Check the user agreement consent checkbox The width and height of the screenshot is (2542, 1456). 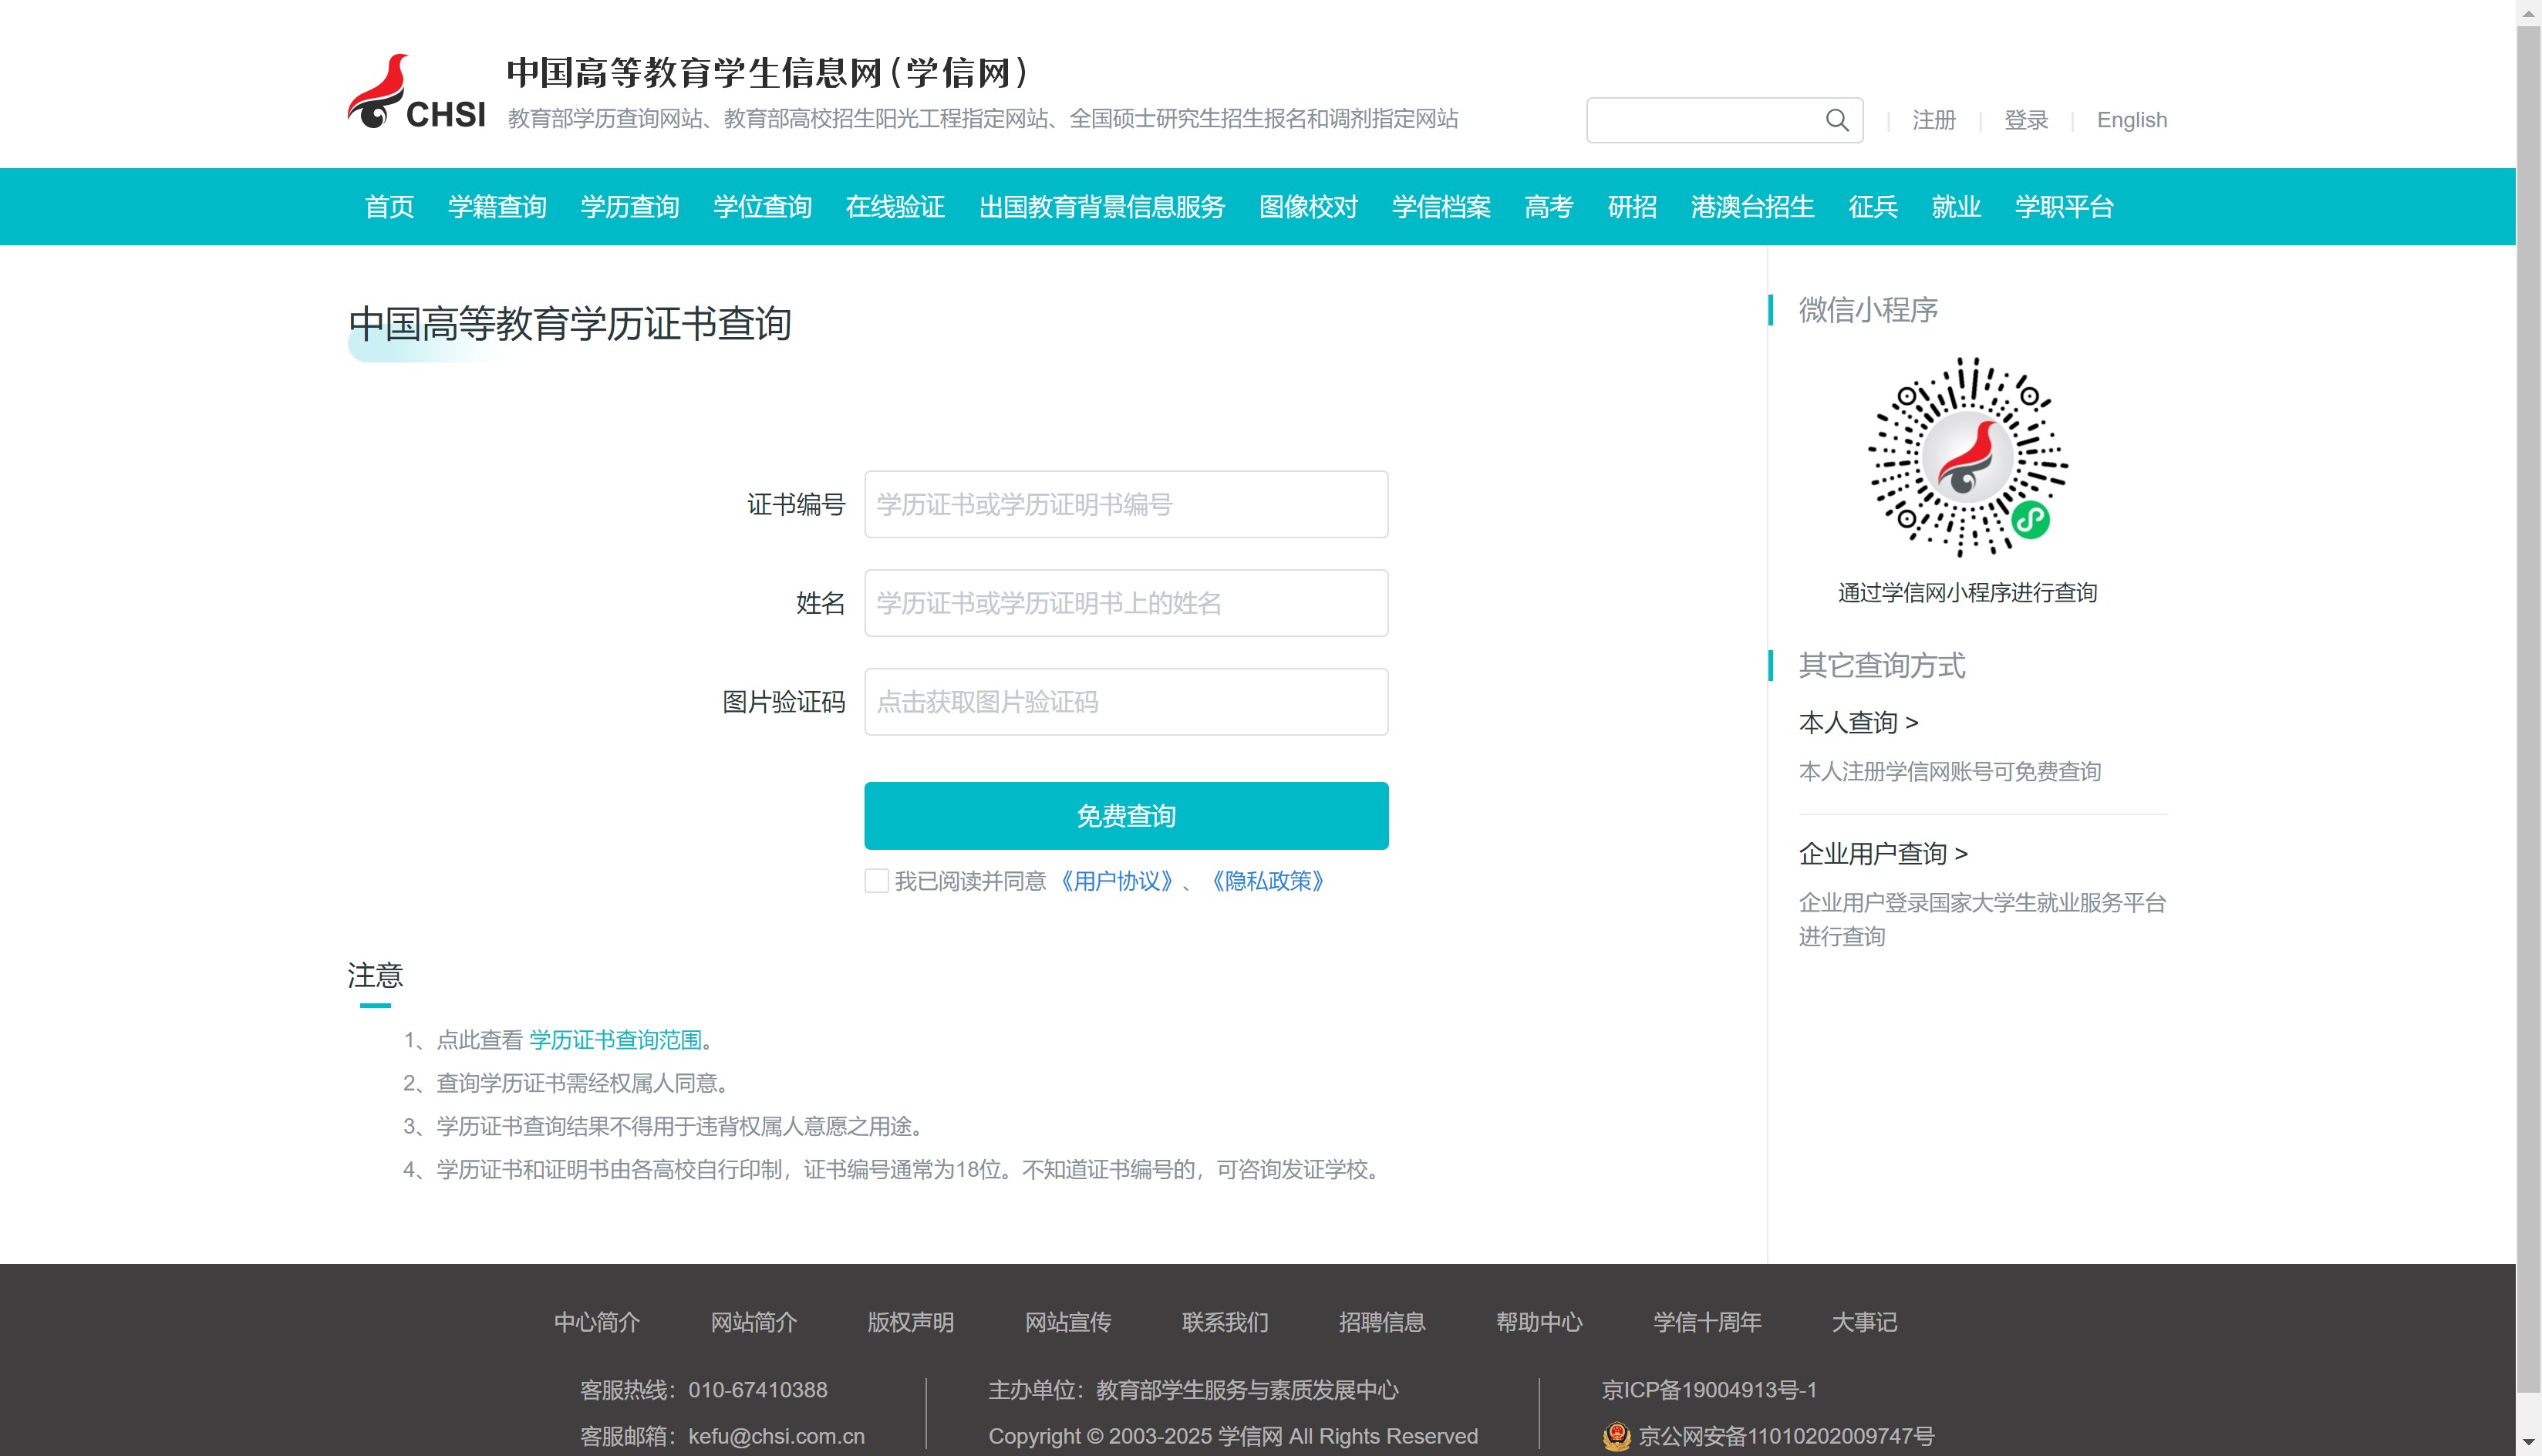click(x=876, y=881)
